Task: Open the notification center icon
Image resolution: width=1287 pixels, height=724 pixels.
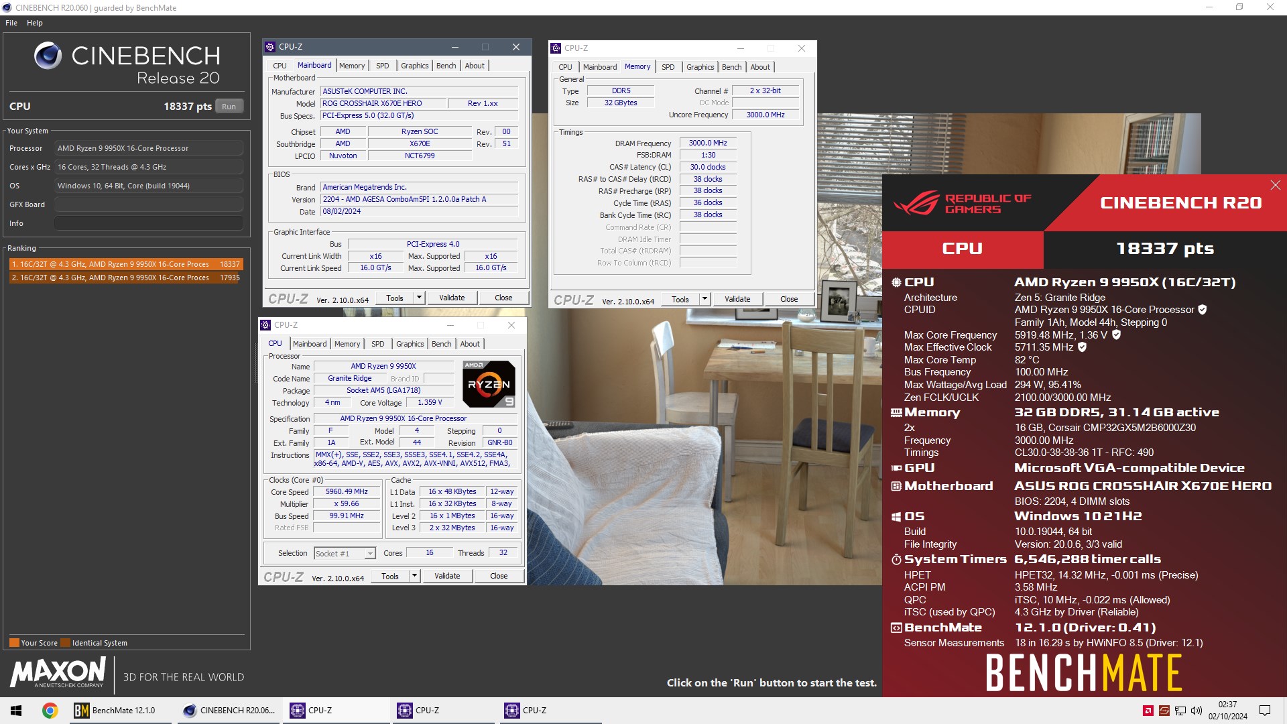Action: (1265, 711)
